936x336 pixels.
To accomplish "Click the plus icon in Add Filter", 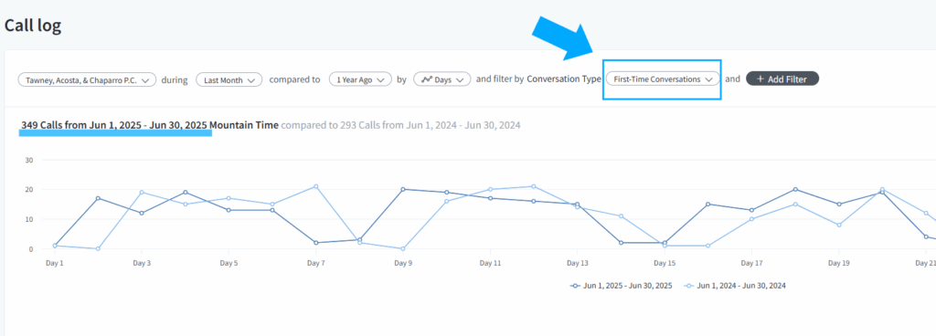I will coord(760,79).
